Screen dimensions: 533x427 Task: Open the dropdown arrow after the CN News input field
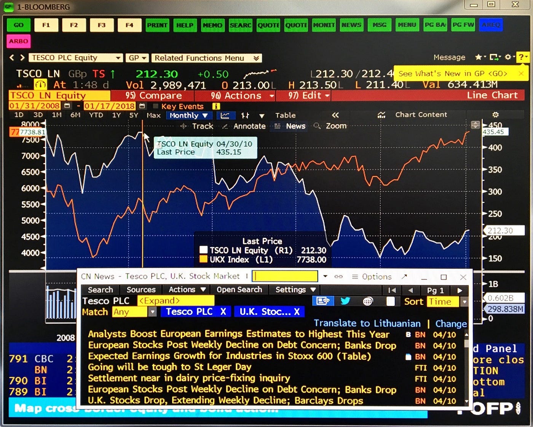pyautogui.click(x=325, y=276)
